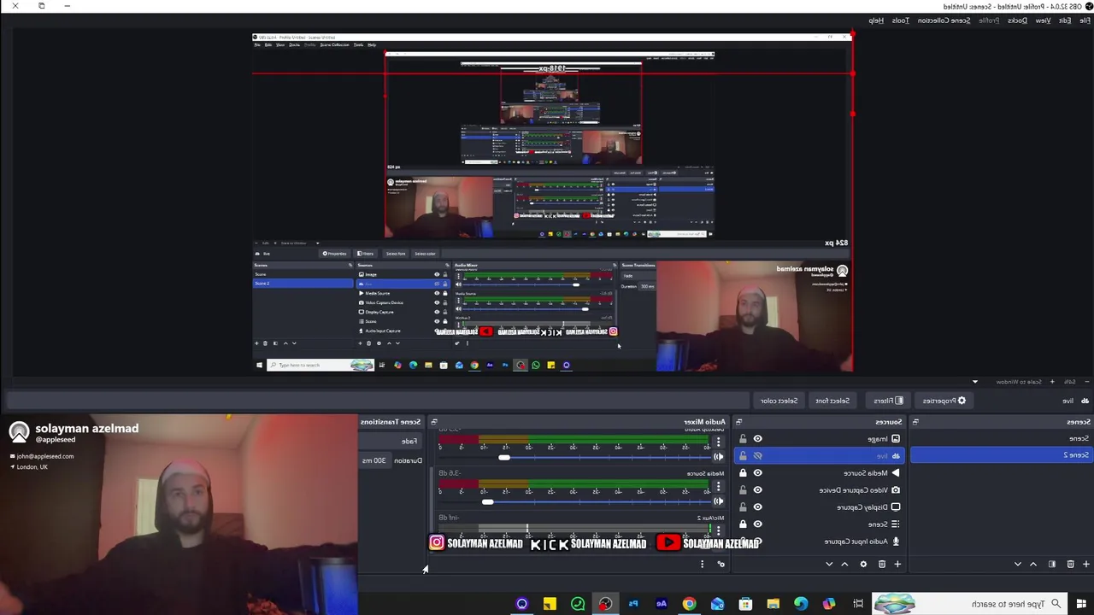Open Audio Mixer bottom menu dots
1094x615 pixels.
[x=702, y=564]
